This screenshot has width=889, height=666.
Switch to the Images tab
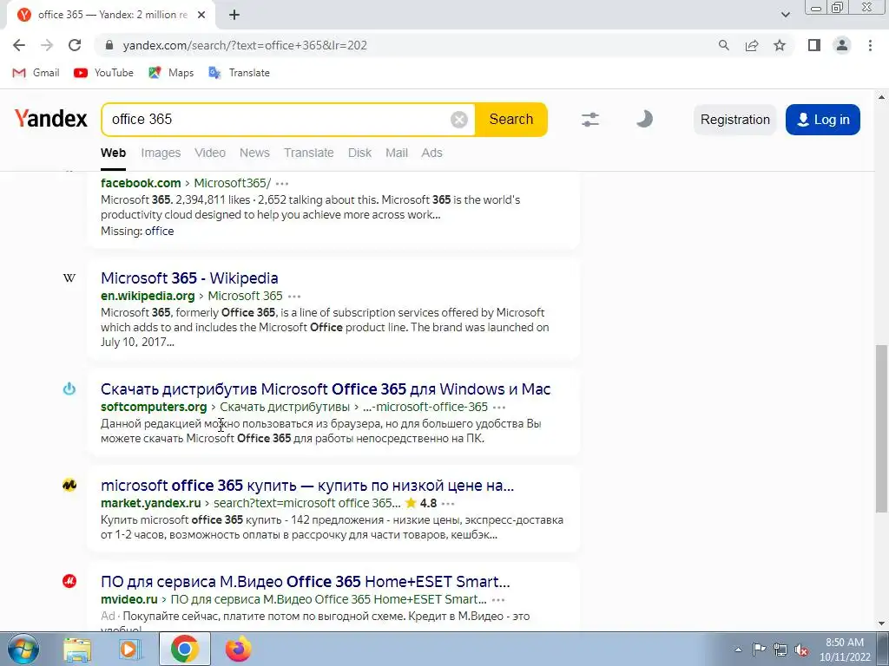point(161,153)
